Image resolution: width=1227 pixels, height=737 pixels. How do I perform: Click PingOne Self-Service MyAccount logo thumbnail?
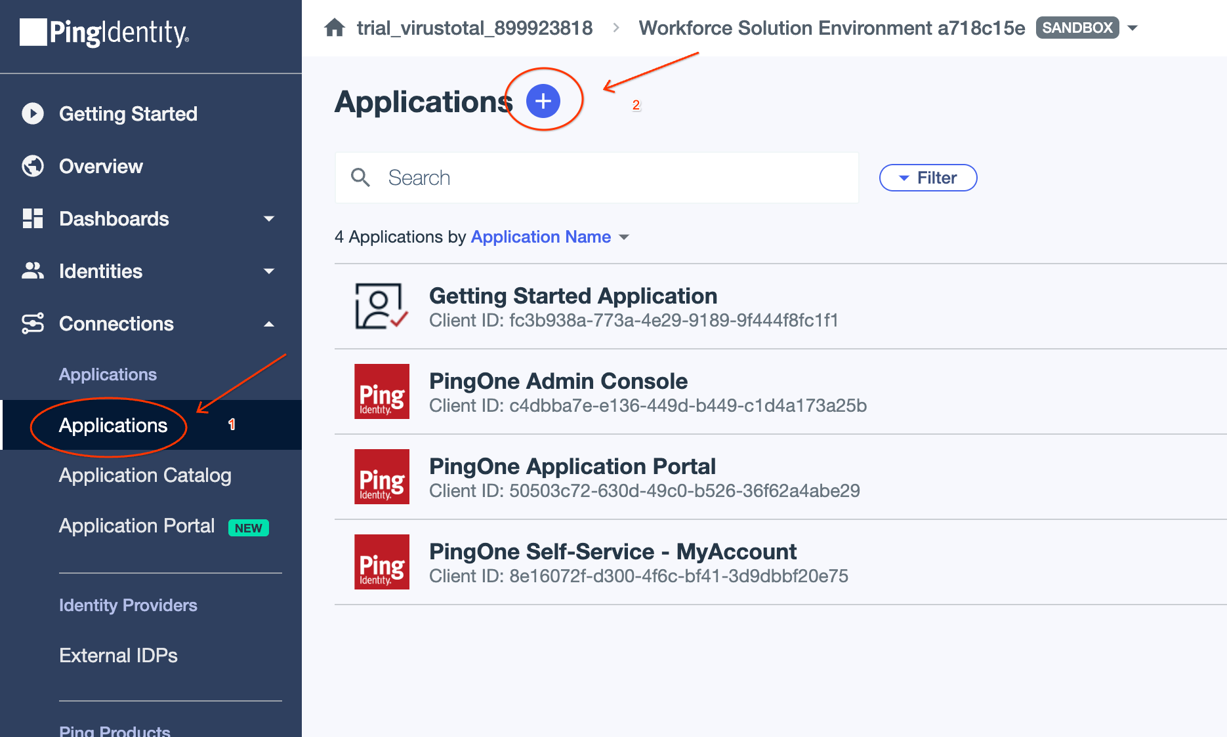382,562
